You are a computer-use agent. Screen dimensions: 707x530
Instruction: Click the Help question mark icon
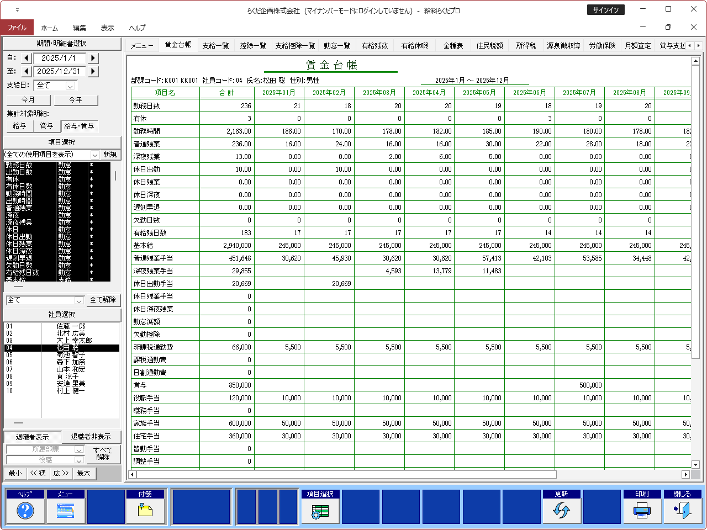tap(25, 511)
